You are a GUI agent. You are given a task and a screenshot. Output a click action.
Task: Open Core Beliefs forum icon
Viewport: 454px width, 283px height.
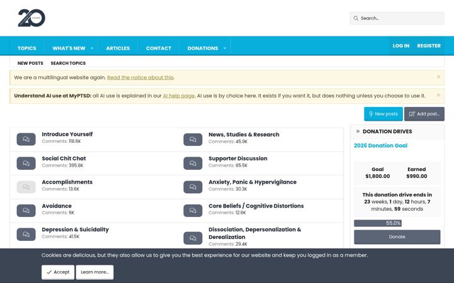point(193,211)
